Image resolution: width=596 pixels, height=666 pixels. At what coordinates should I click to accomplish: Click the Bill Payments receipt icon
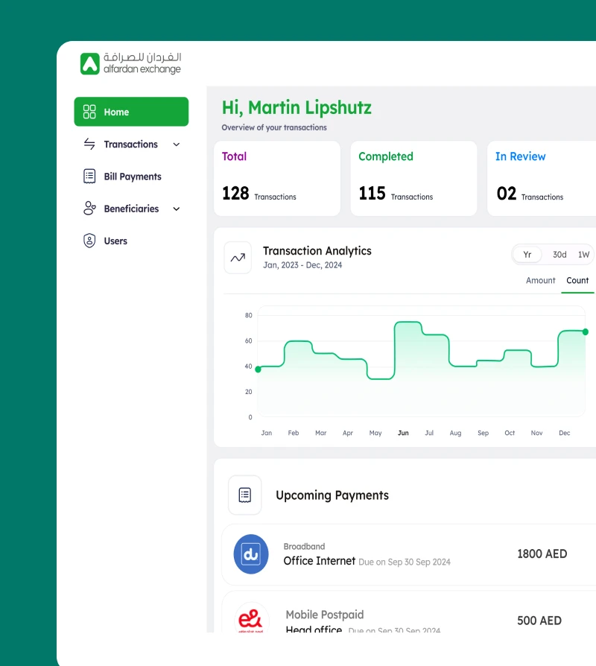coord(89,177)
